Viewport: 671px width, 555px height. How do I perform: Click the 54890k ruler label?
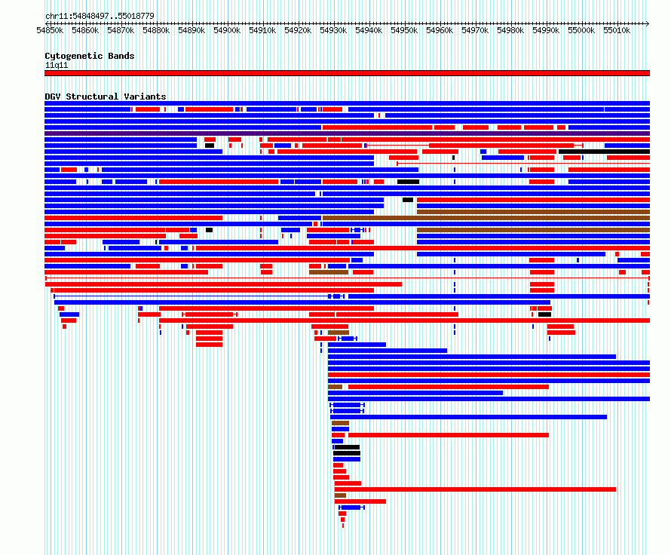point(191,30)
